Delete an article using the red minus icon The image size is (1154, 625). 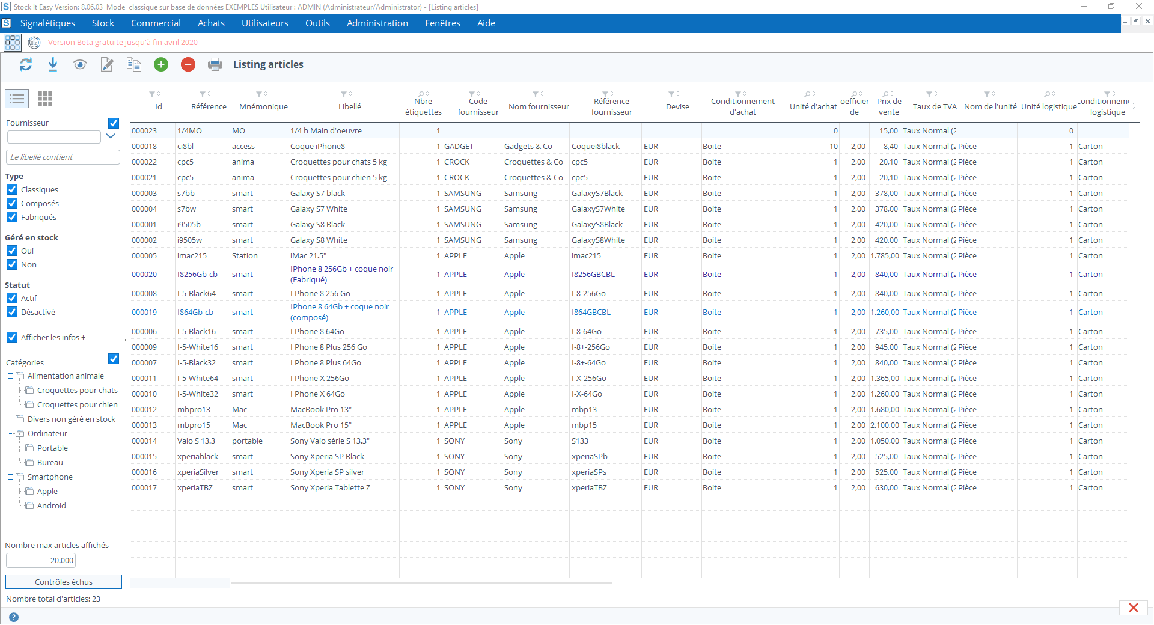point(188,64)
